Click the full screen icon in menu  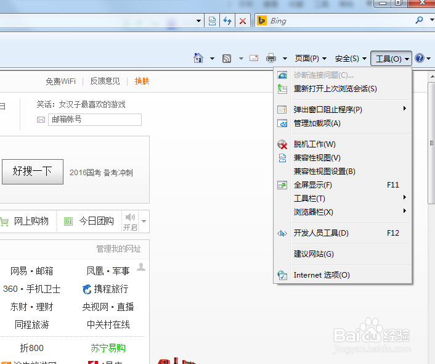(282, 185)
